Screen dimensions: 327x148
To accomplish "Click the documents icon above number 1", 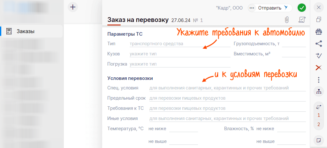I will 319,107.
